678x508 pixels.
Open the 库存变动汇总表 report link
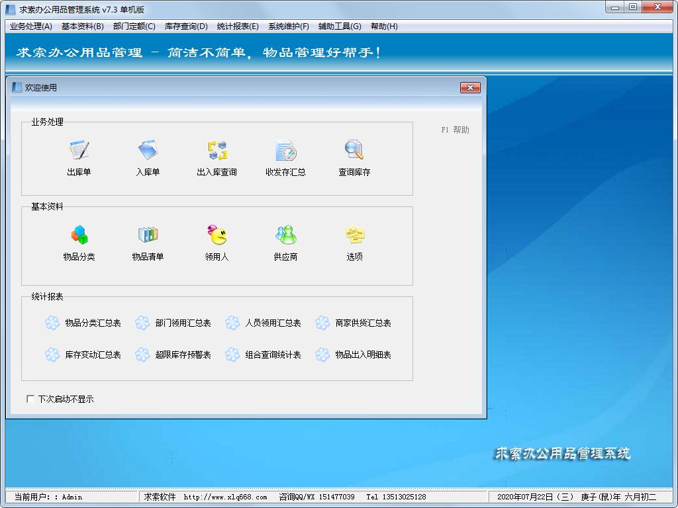(93, 355)
